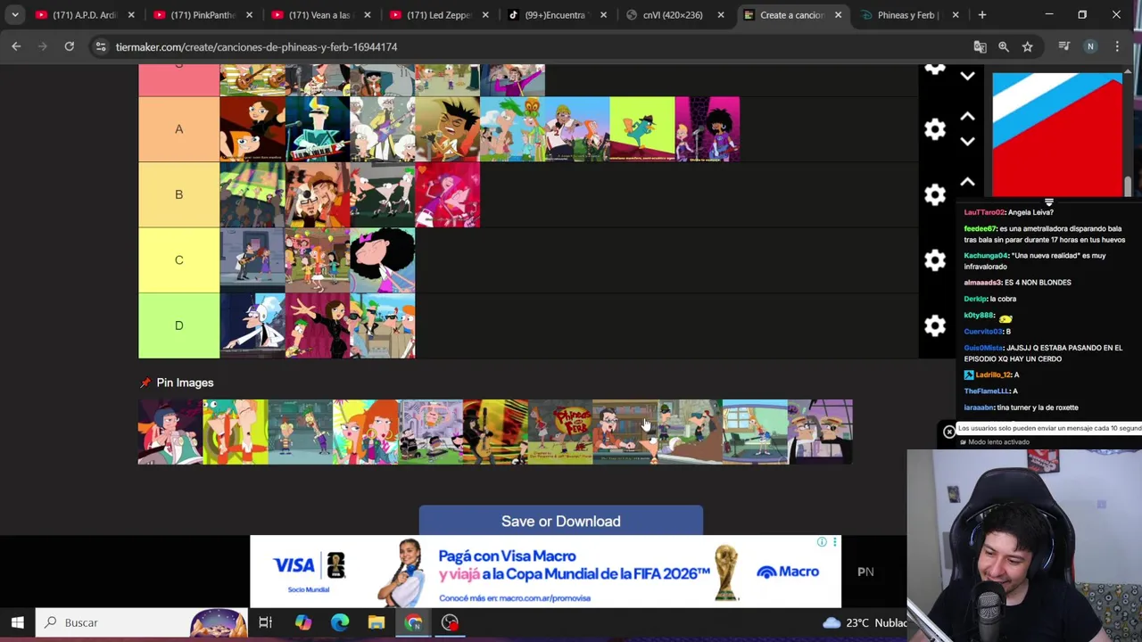Select the Doofenshmirtz lab coat image in tier D
The image size is (1142, 642).
coord(252,325)
